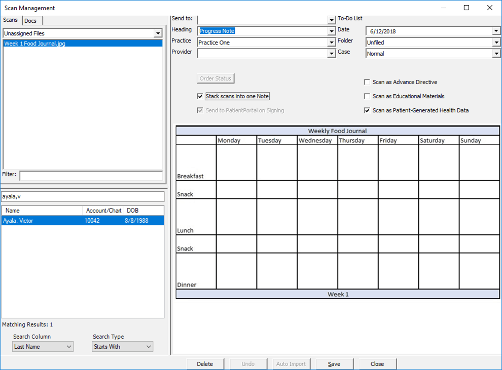Open the Date picker dropdown
The width and height of the screenshot is (502, 370).
tap(496, 31)
